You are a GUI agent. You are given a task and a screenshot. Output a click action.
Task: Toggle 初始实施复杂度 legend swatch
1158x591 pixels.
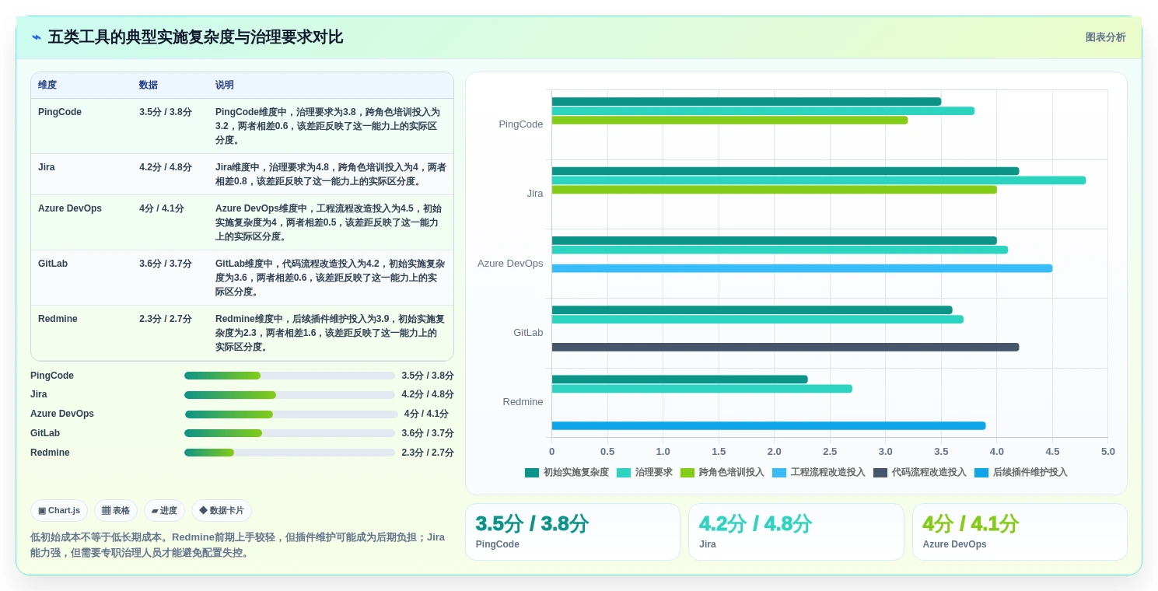point(532,473)
